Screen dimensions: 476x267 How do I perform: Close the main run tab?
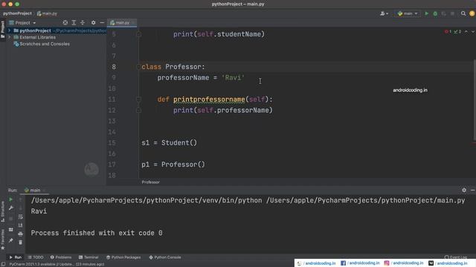point(45,191)
